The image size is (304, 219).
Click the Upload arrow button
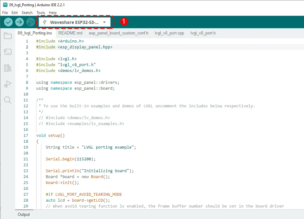click(x=20, y=22)
